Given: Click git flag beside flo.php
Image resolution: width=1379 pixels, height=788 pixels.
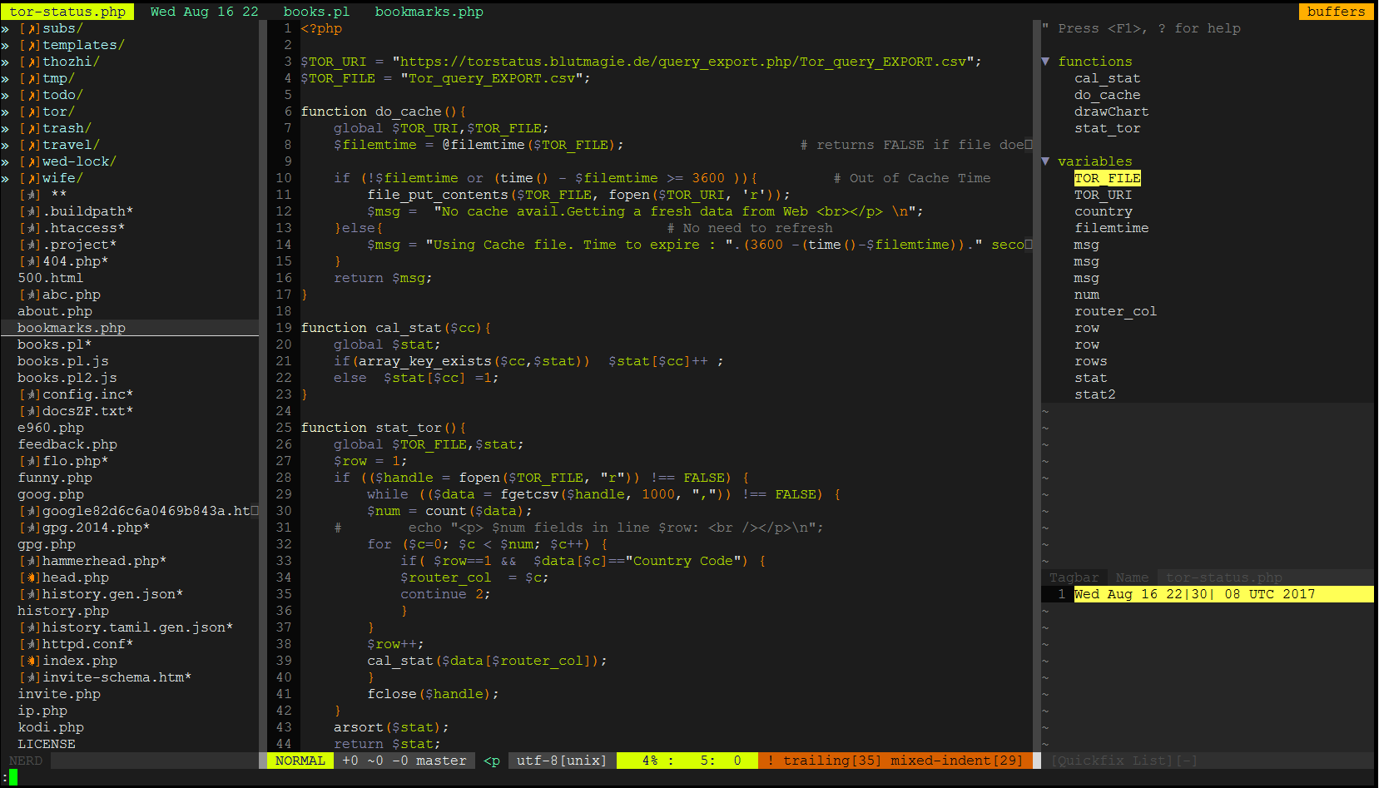Looking at the screenshot, I should 30,461.
